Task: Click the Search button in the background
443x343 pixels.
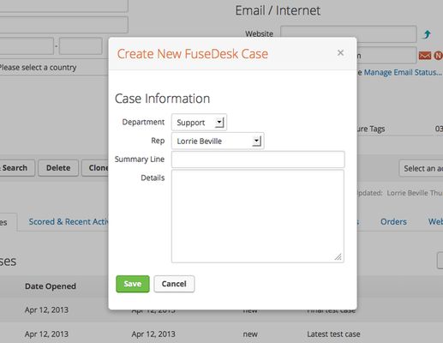Action: click(16, 168)
